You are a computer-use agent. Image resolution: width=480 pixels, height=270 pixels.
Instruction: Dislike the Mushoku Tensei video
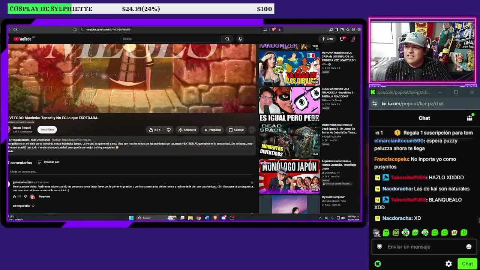pyautogui.click(x=169, y=130)
